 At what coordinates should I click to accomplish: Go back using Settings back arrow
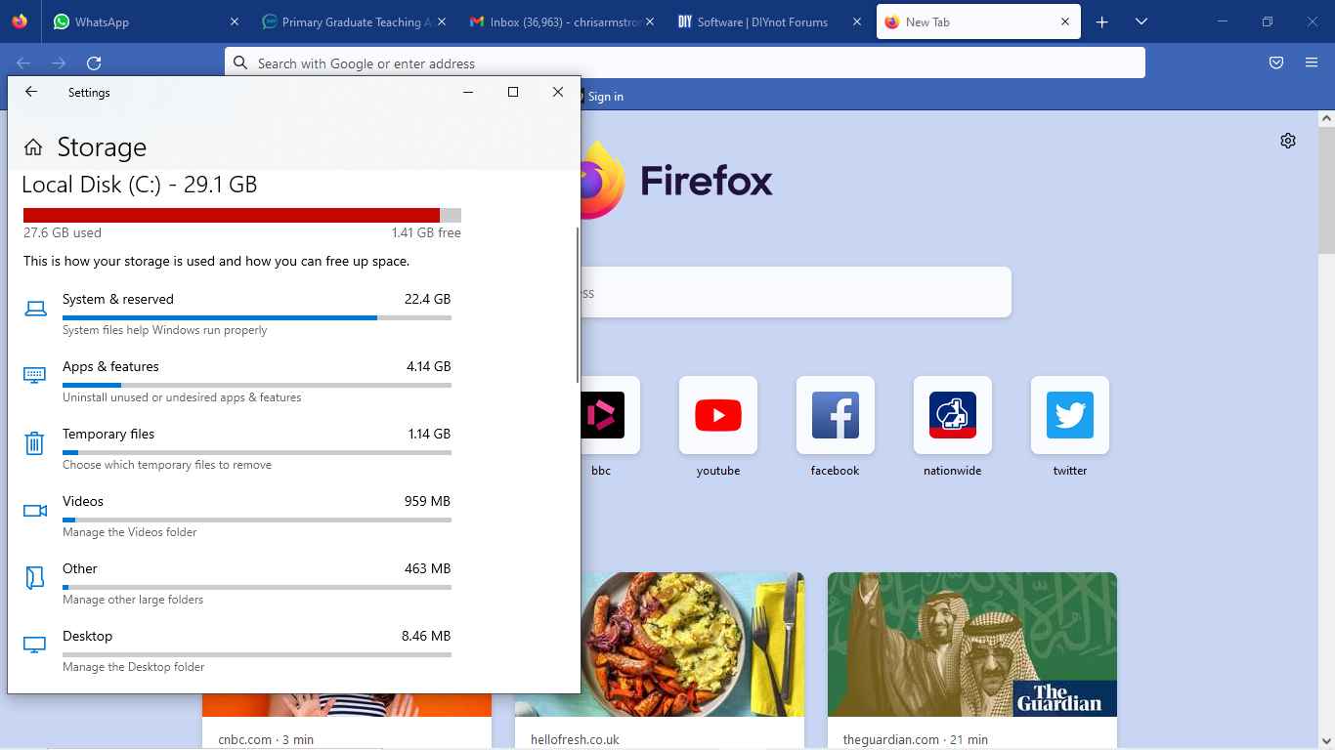[x=31, y=92]
